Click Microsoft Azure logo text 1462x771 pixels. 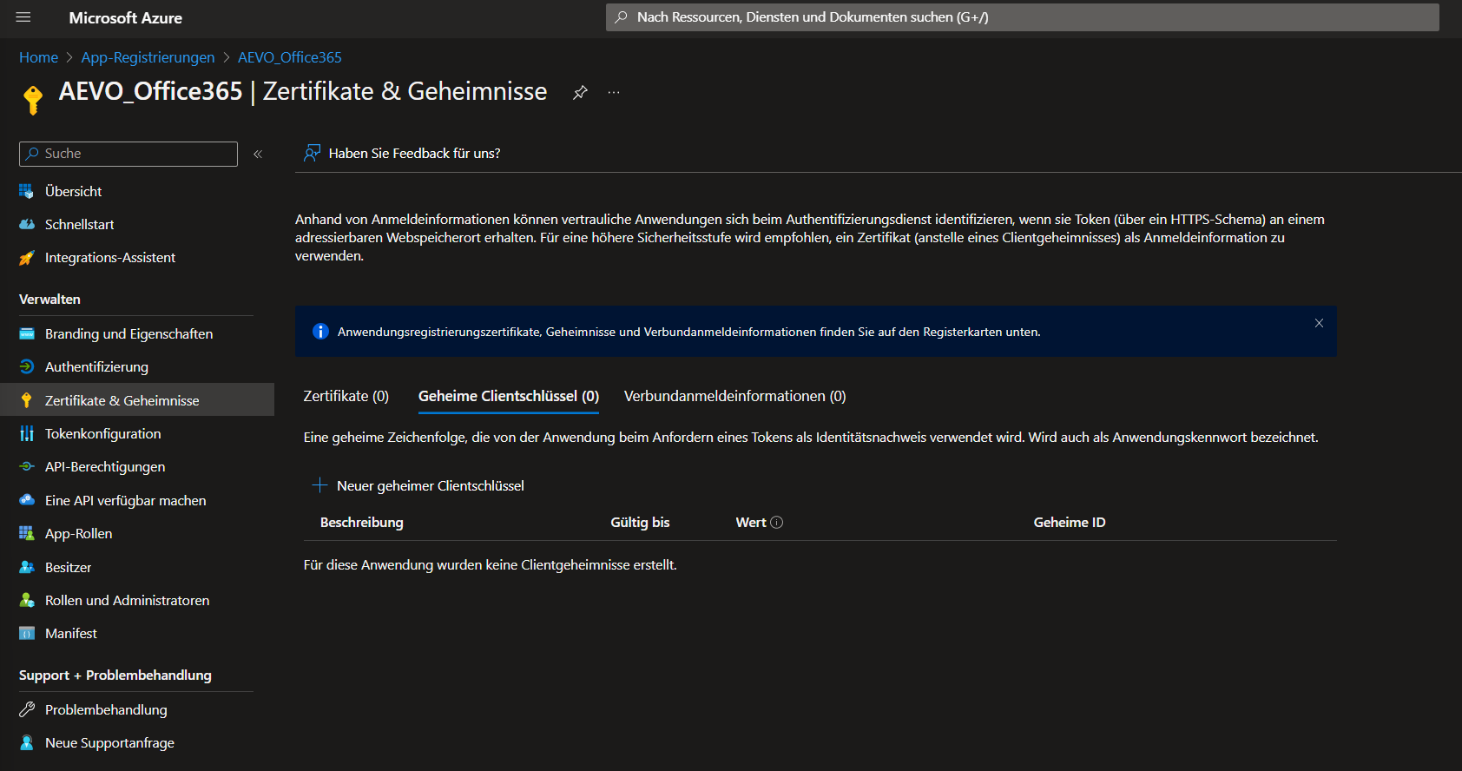click(x=126, y=18)
